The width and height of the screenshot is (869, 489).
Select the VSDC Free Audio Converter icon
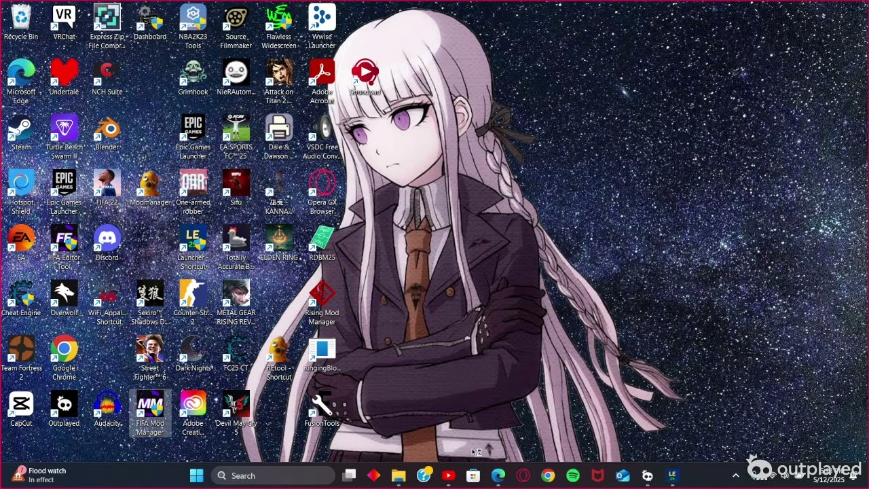tap(322, 137)
